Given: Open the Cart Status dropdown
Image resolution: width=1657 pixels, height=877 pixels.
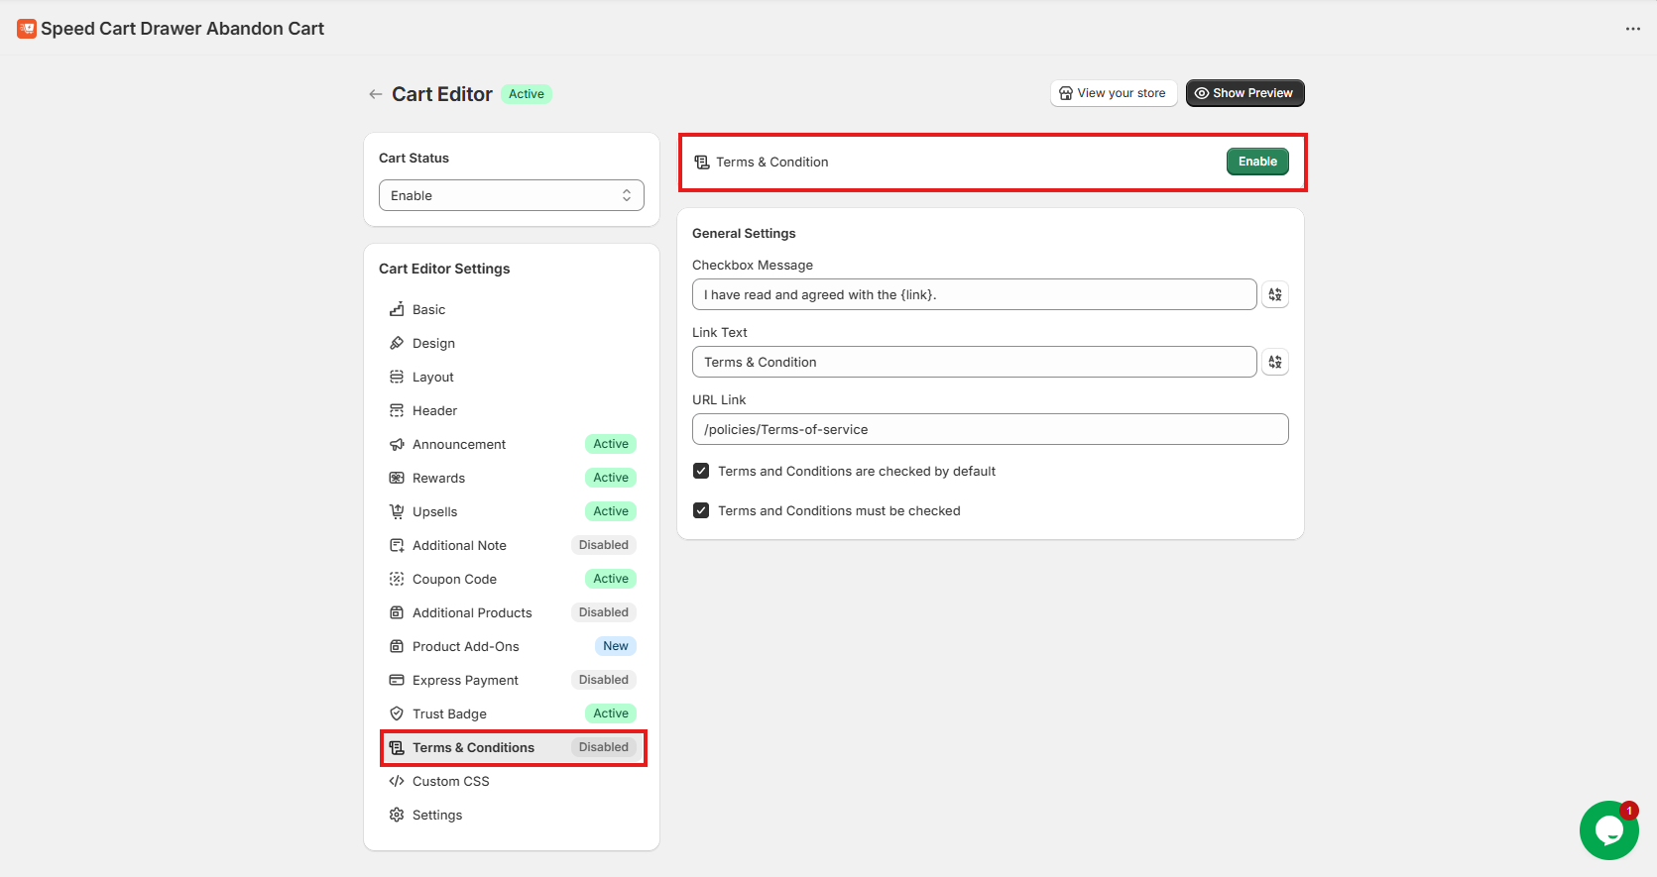Looking at the screenshot, I should click(511, 195).
